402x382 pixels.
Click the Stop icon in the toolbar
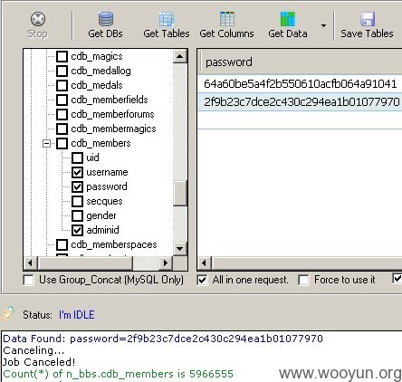(x=38, y=19)
